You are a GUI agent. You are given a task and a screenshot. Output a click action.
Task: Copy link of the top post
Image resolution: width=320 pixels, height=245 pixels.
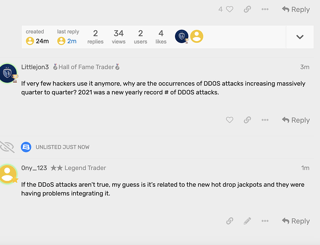[247, 9]
